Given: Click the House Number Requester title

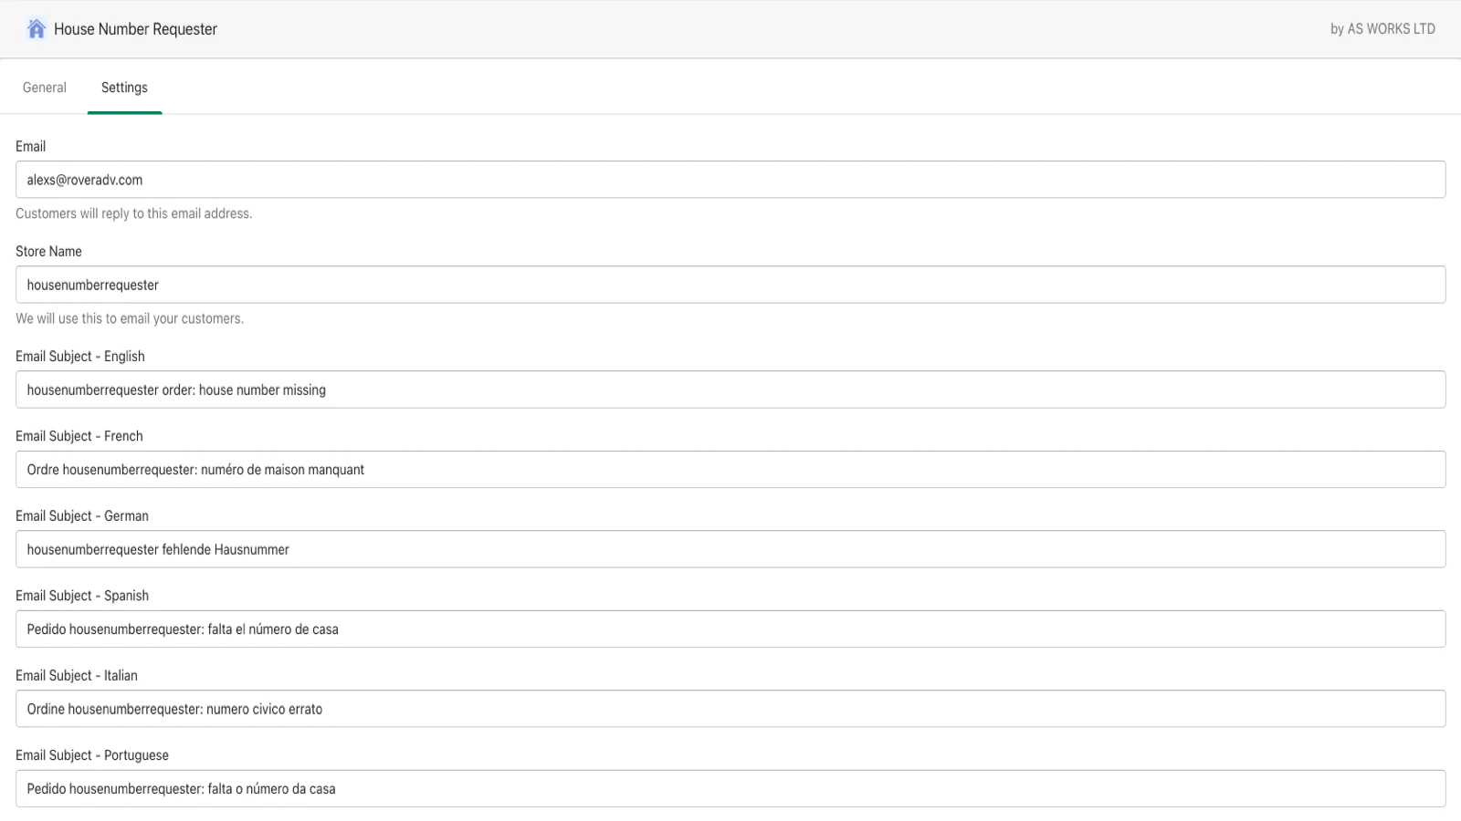Looking at the screenshot, I should pos(135,29).
